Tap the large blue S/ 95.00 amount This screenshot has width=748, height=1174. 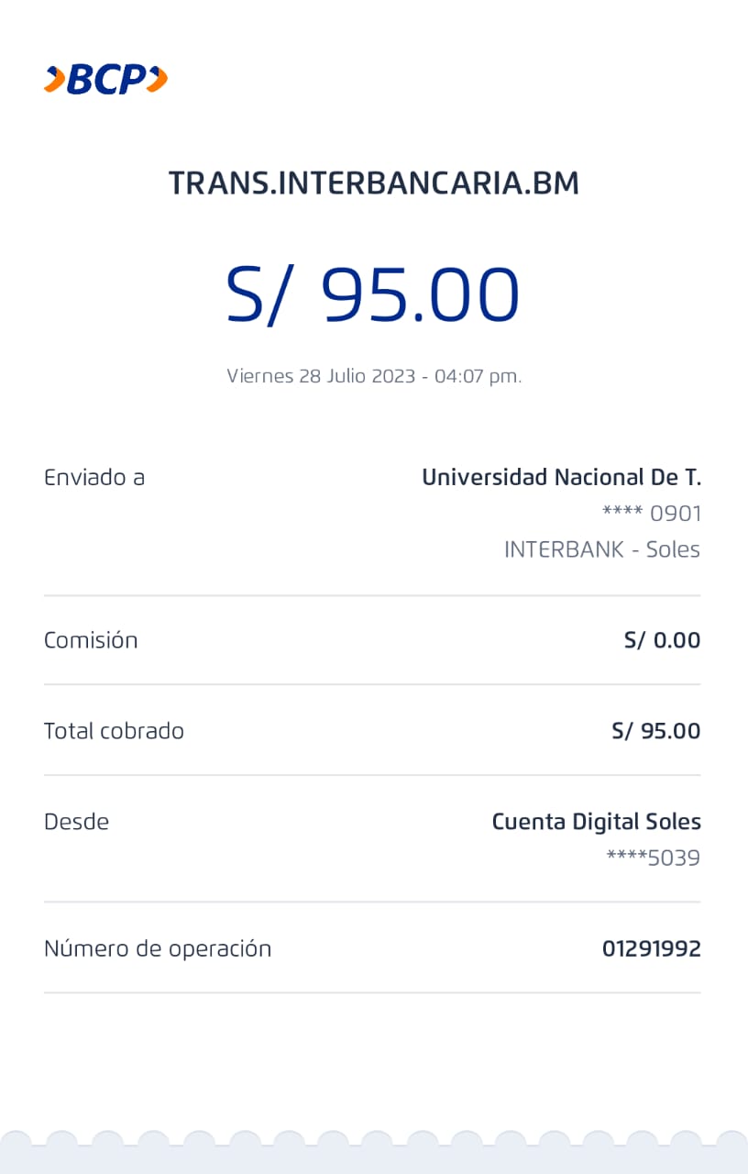374,295
